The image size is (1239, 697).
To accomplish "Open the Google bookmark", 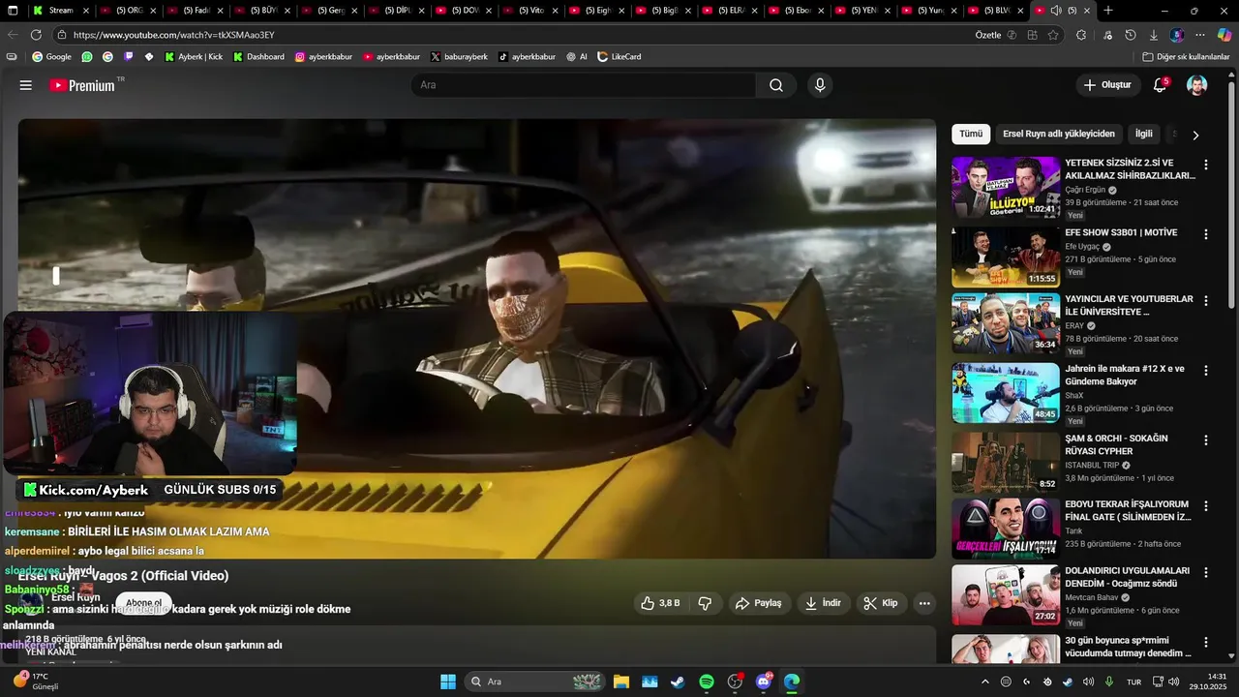I will click(52, 56).
